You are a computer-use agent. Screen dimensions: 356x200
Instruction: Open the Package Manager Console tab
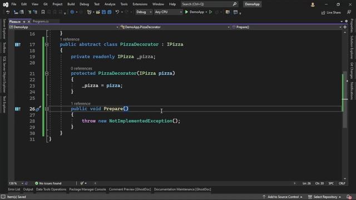pos(87,189)
